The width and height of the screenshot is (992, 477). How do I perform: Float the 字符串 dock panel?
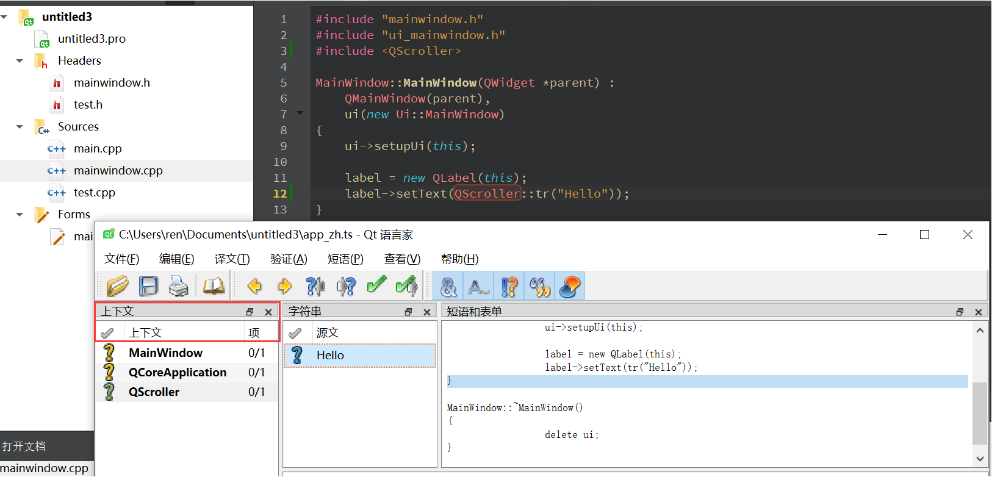coord(408,312)
